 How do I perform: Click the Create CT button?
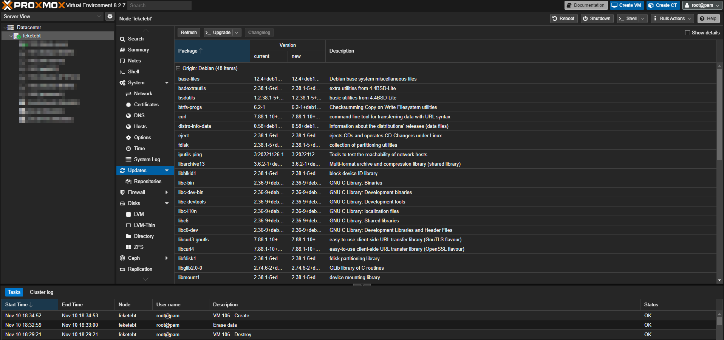663,5
